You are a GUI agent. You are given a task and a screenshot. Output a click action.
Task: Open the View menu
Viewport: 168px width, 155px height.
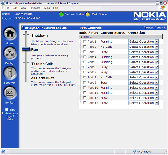click(23, 8)
